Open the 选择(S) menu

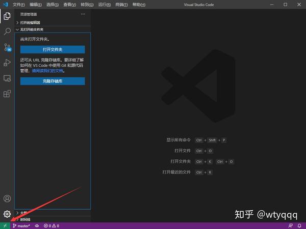tap(53, 5)
